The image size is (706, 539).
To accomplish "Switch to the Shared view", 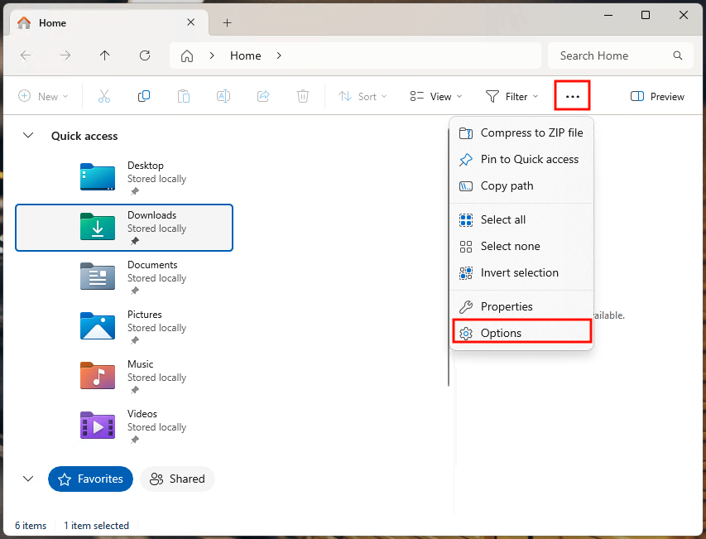I will click(x=177, y=479).
